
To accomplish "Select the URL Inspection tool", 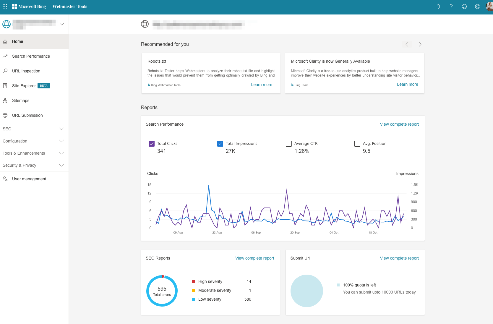I will click(26, 71).
